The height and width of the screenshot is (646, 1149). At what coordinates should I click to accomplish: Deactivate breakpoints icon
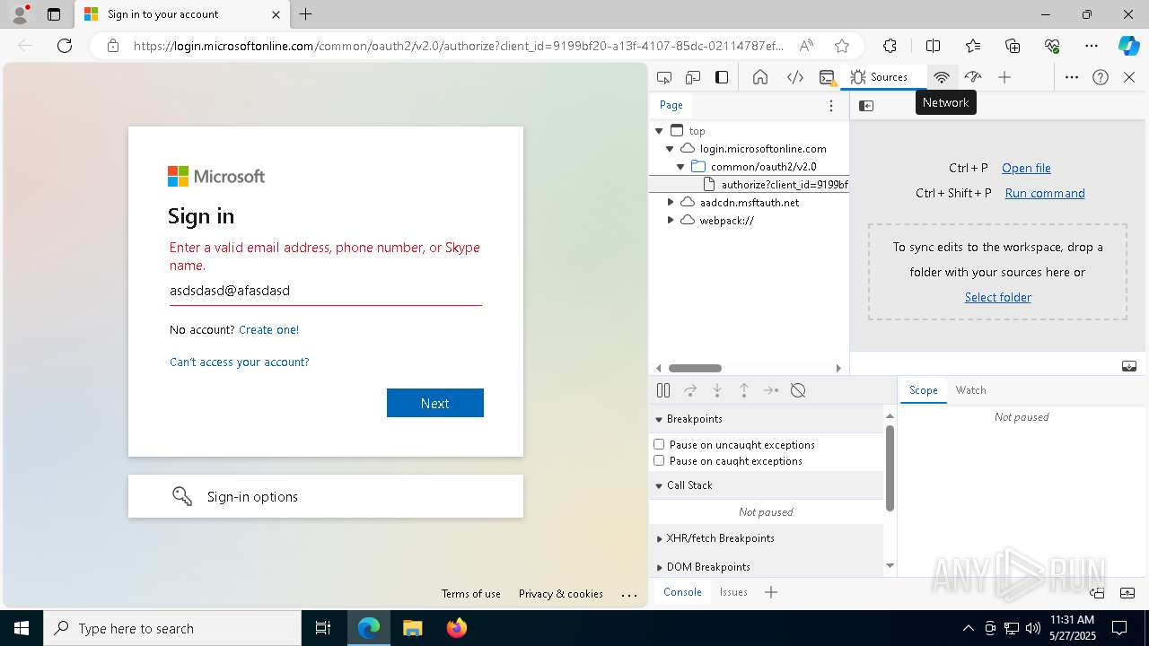(798, 390)
